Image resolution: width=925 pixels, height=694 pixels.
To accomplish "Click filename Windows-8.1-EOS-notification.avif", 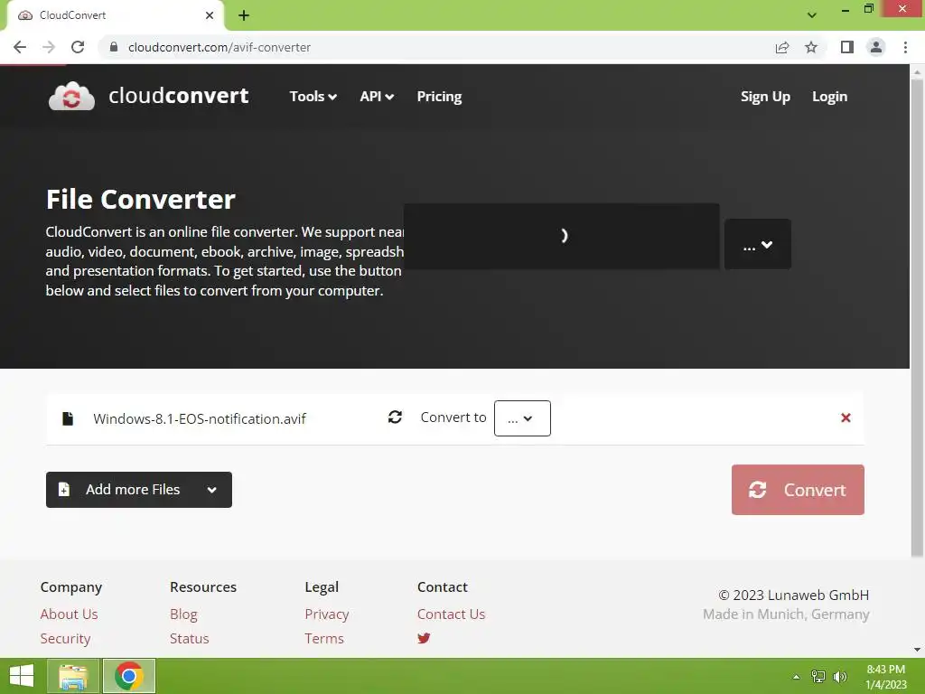I will tap(200, 418).
